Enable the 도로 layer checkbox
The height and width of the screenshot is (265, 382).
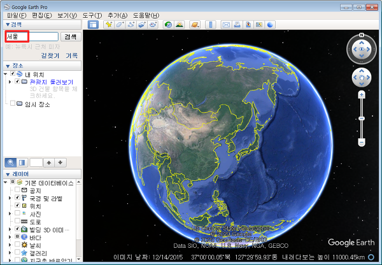[17, 220]
